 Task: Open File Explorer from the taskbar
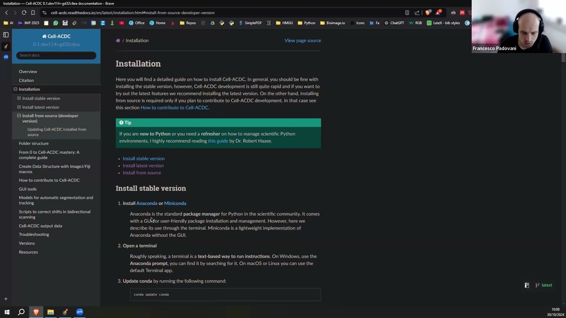[x=50, y=312]
